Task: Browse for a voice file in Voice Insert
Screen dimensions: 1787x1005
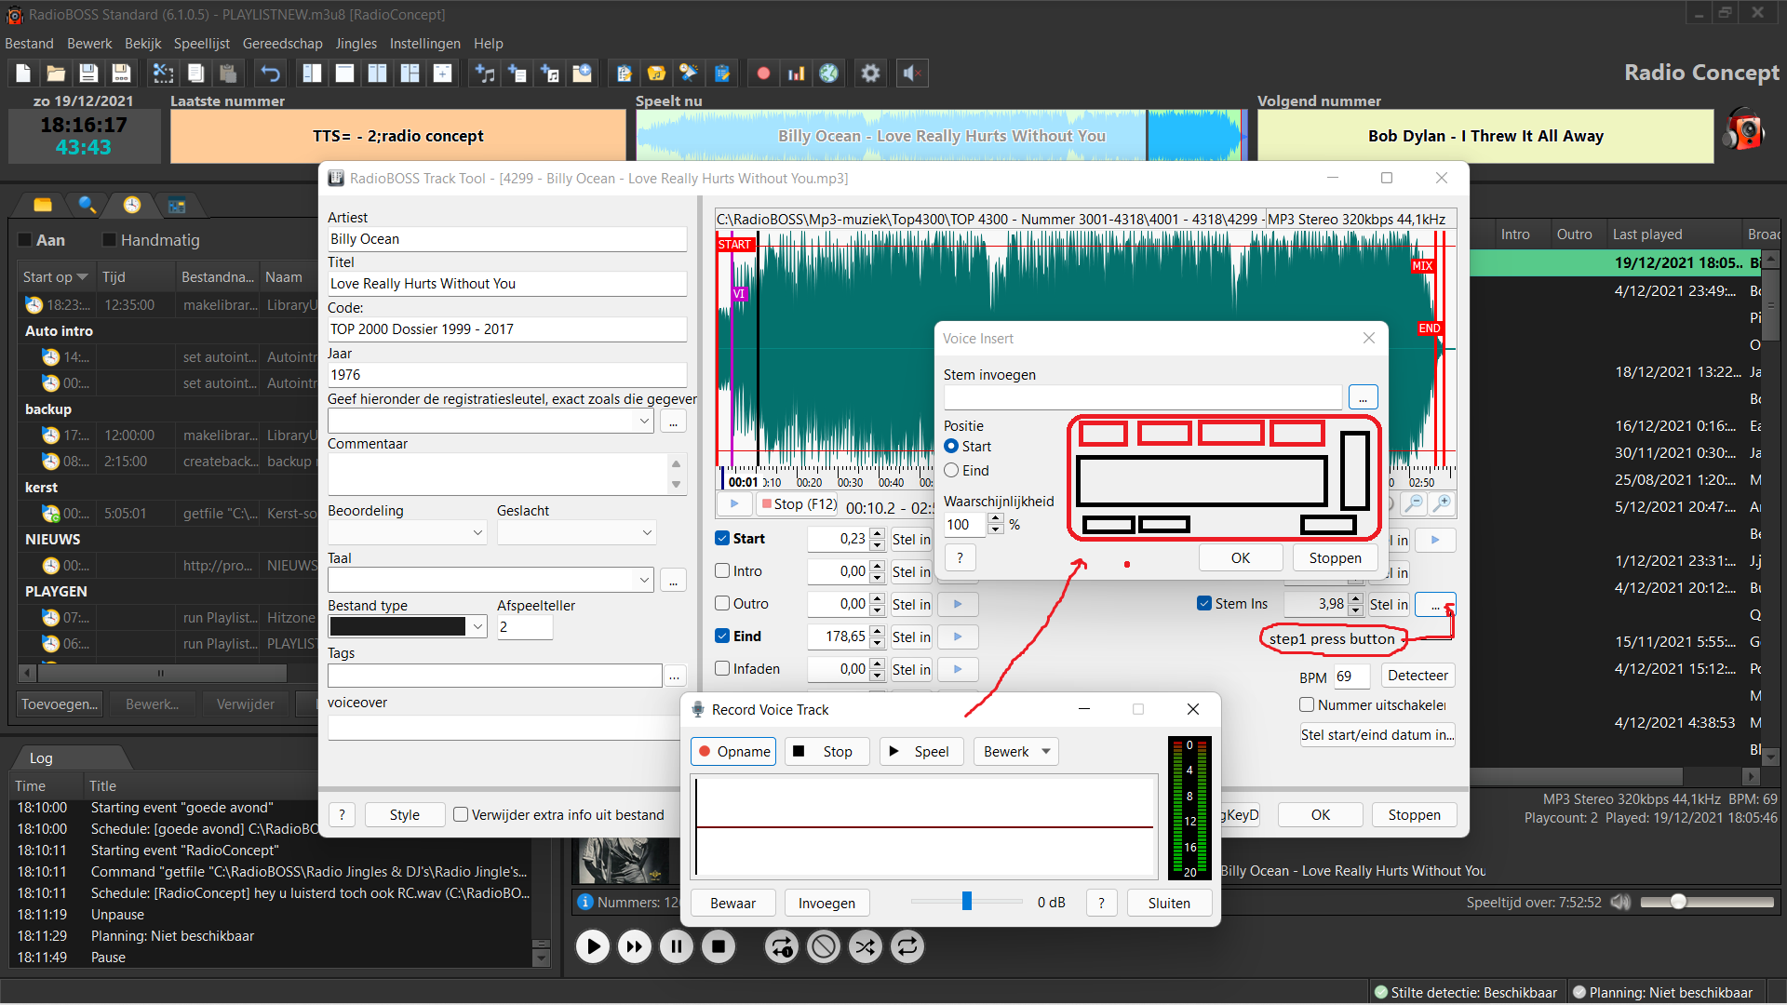Action: tap(1363, 397)
